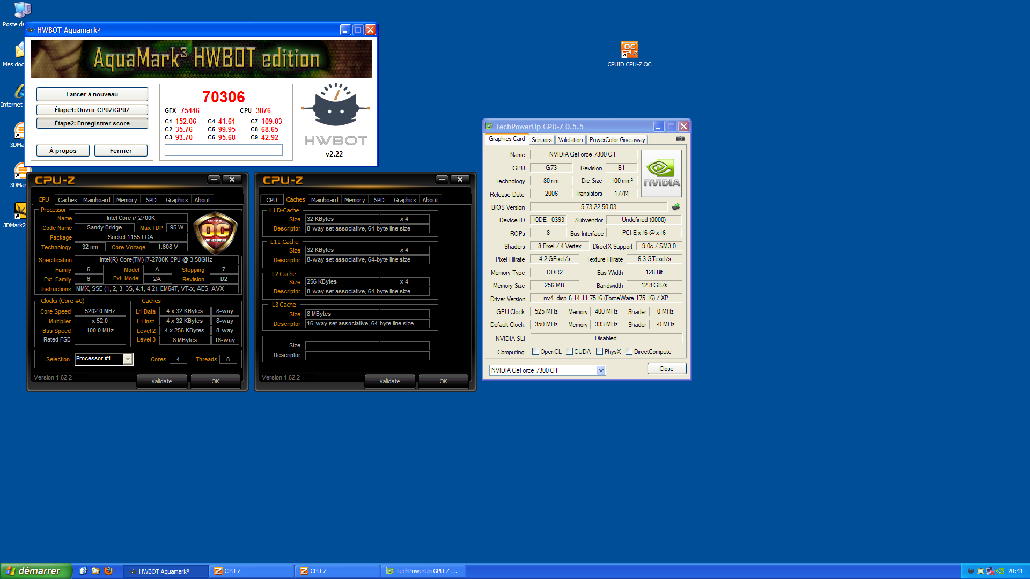The image size is (1030, 579).
Task: Click the Close button in GPU-Z
Action: [x=666, y=369]
